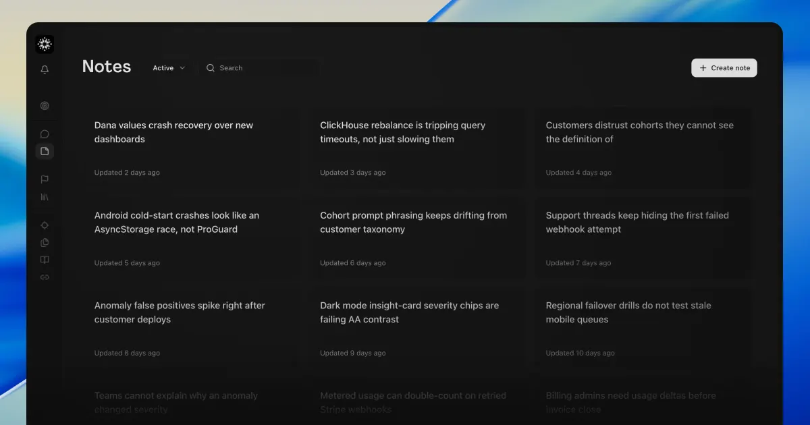Open the open-book icon in sidebar

[45, 260]
